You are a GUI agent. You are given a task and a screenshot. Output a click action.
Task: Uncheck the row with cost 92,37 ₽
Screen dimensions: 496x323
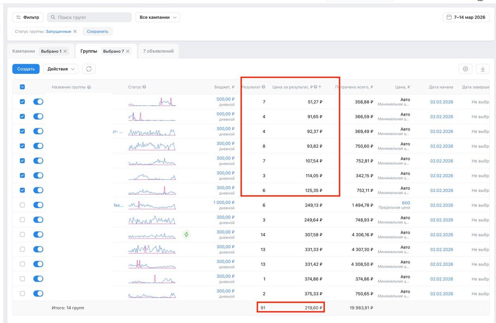click(x=22, y=131)
